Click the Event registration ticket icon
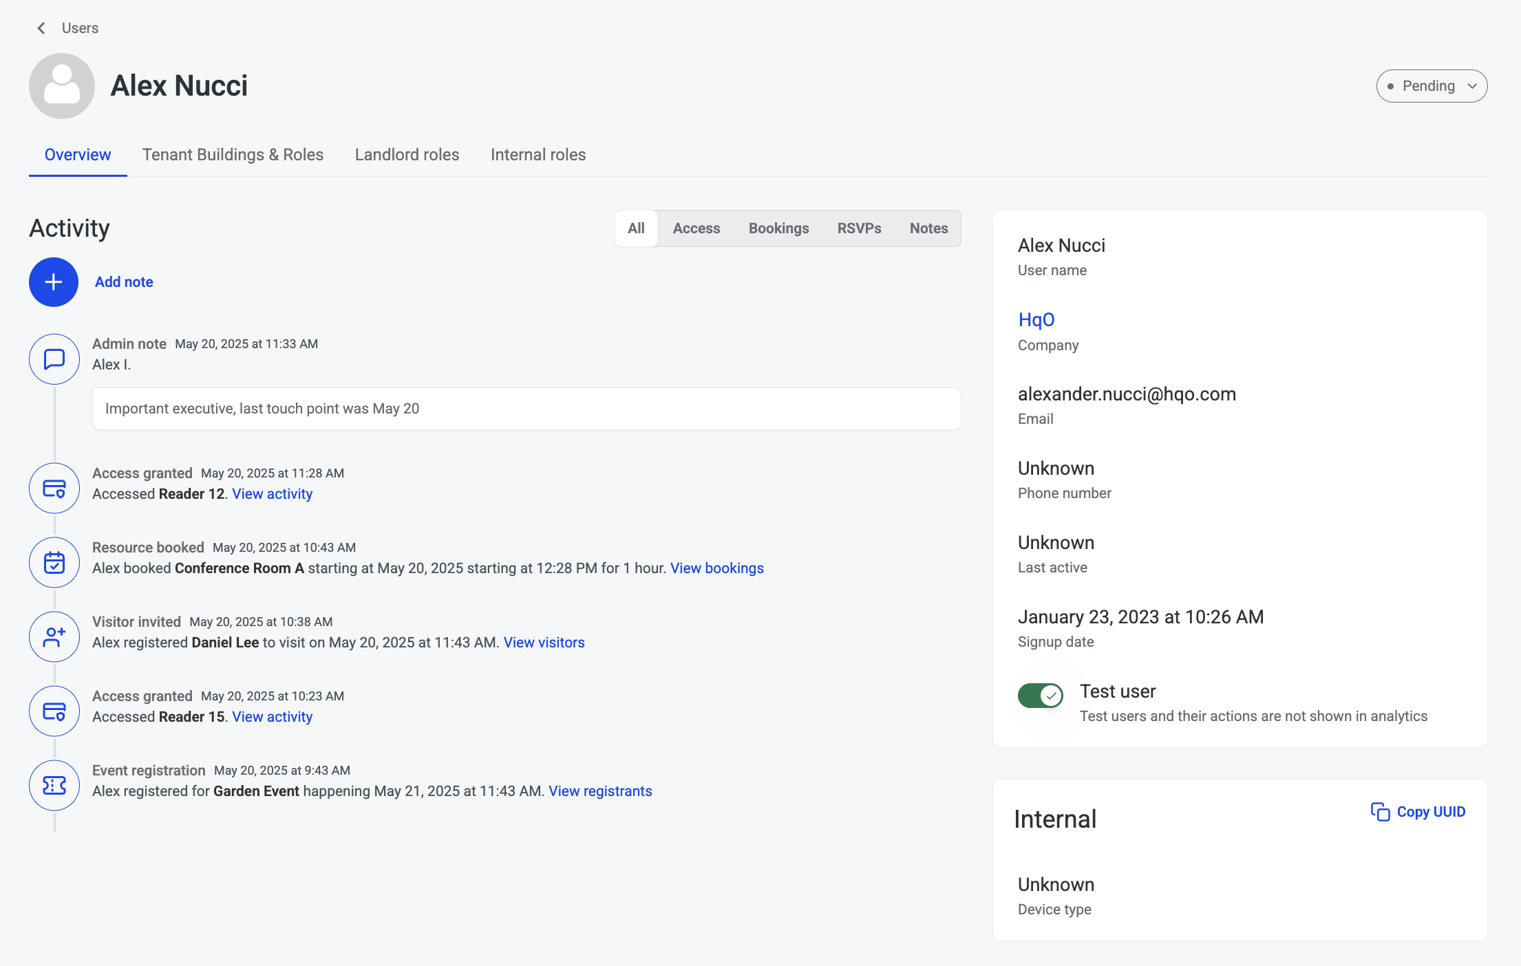Image resolution: width=1521 pixels, height=966 pixels. pos(54,786)
